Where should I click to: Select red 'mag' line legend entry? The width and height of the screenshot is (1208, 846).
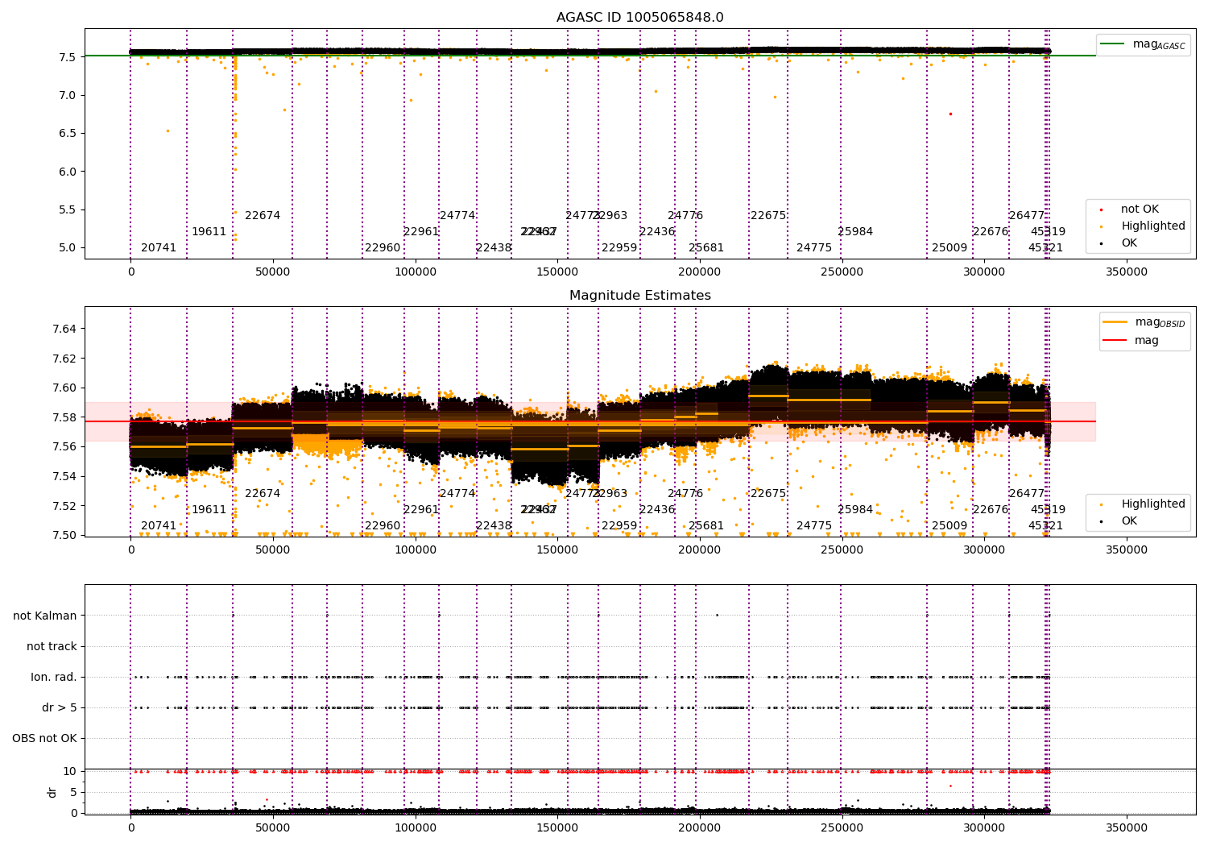(1131, 341)
